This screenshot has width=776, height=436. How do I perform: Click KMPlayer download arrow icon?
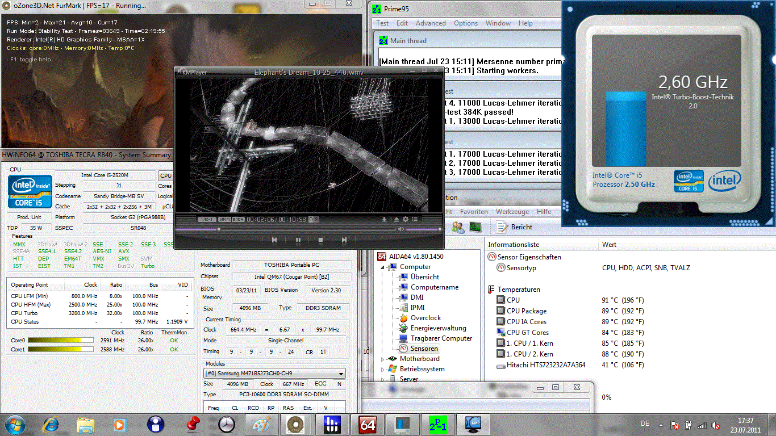coord(385,219)
